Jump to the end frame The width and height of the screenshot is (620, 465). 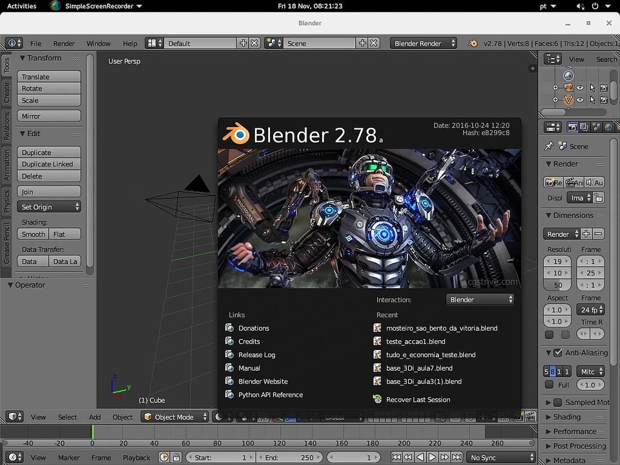457,457
